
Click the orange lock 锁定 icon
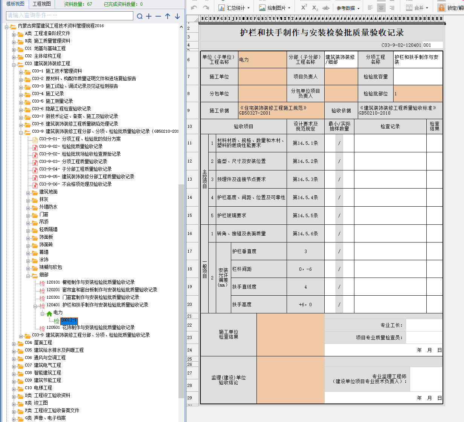pyautogui.click(x=441, y=8)
